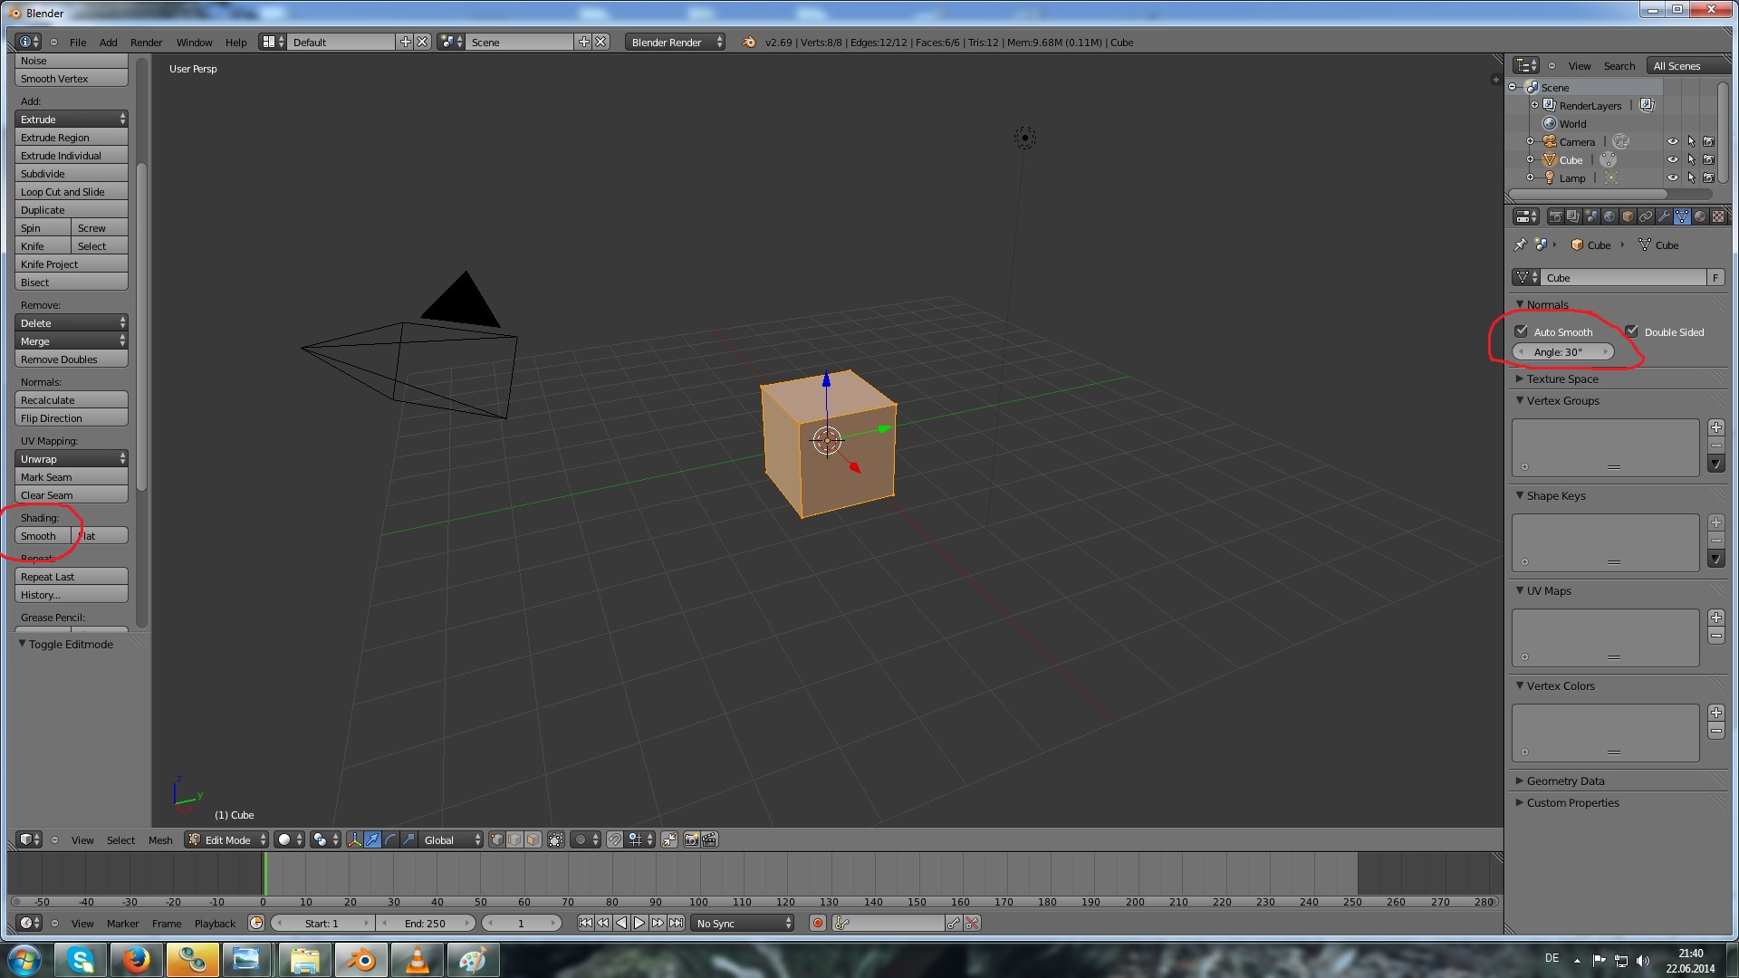Open the Mesh menu in viewport header
1739x978 pixels.
(160, 839)
